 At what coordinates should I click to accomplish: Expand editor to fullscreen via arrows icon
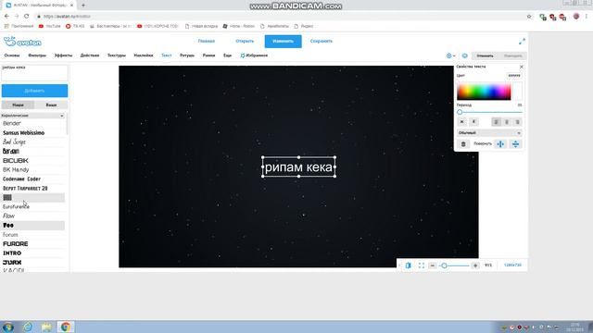click(x=522, y=41)
